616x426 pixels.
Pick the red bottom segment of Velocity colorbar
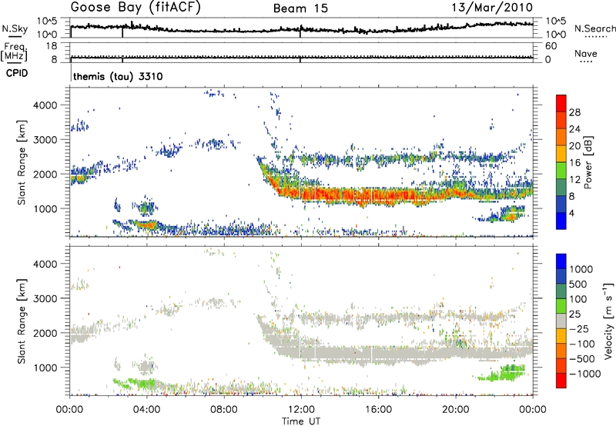[x=561, y=381]
